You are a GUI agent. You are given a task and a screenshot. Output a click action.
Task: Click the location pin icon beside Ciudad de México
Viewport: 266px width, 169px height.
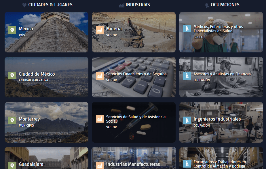point(12,75)
